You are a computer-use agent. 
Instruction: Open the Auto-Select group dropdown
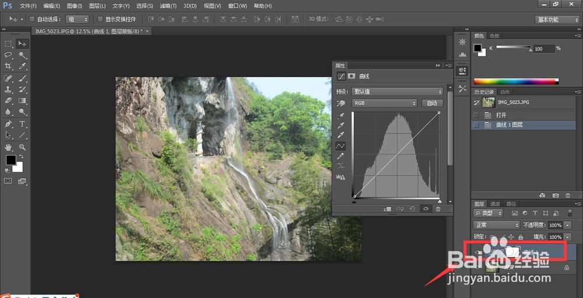(x=78, y=19)
